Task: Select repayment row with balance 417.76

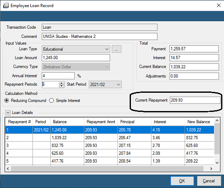Action: (110, 161)
